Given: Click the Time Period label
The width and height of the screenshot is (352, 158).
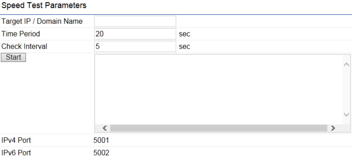Looking at the screenshot, I should pyautogui.click(x=21, y=34).
